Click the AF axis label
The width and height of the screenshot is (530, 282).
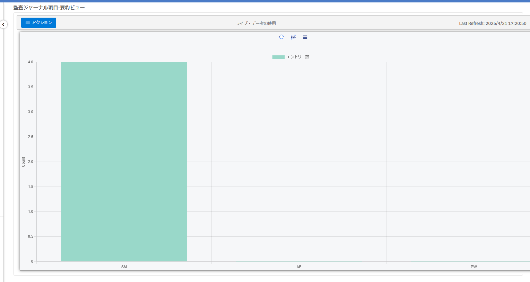(299, 267)
